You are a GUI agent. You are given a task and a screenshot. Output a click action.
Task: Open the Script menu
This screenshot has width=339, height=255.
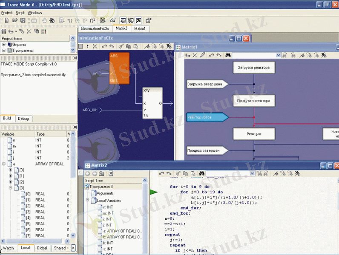tap(20, 13)
